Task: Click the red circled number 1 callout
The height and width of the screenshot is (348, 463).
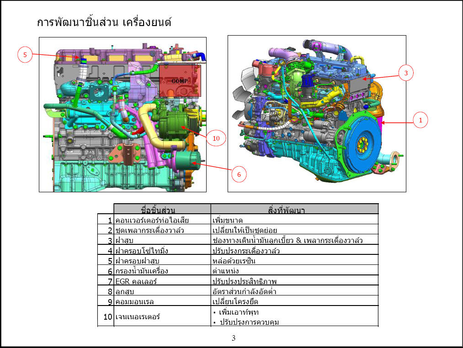Action: (x=420, y=120)
